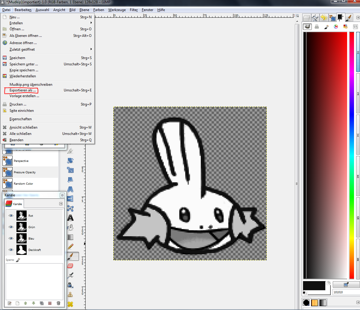This screenshot has height=310, width=360.
Task: Select the Airbrush tool
Action: click(x=70, y=275)
